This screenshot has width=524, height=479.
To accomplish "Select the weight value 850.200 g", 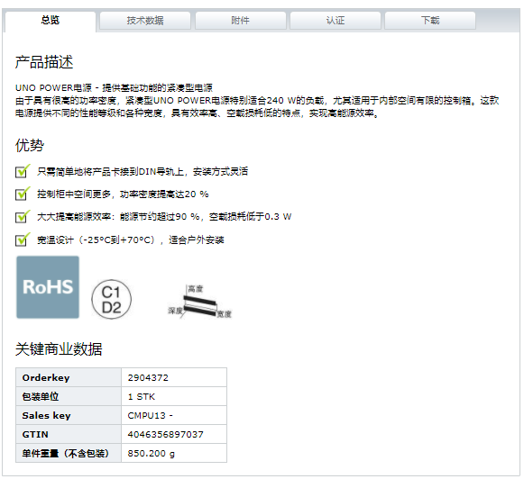I will [x=151, y=454].
